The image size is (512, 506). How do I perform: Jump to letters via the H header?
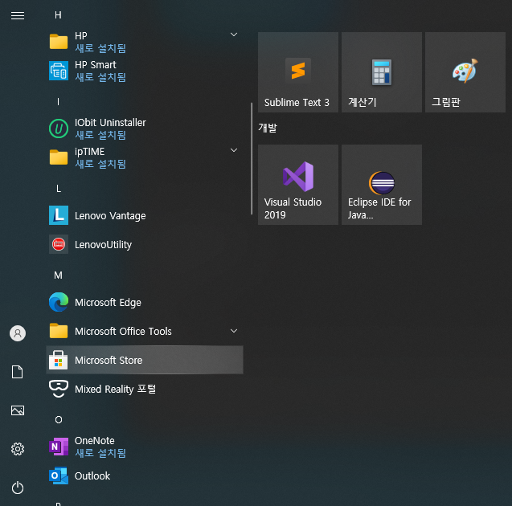point(58,15)
